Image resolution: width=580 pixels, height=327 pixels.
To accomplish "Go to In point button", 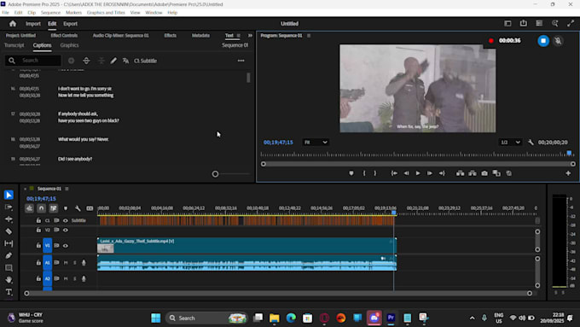I will (x=394, y=173).
